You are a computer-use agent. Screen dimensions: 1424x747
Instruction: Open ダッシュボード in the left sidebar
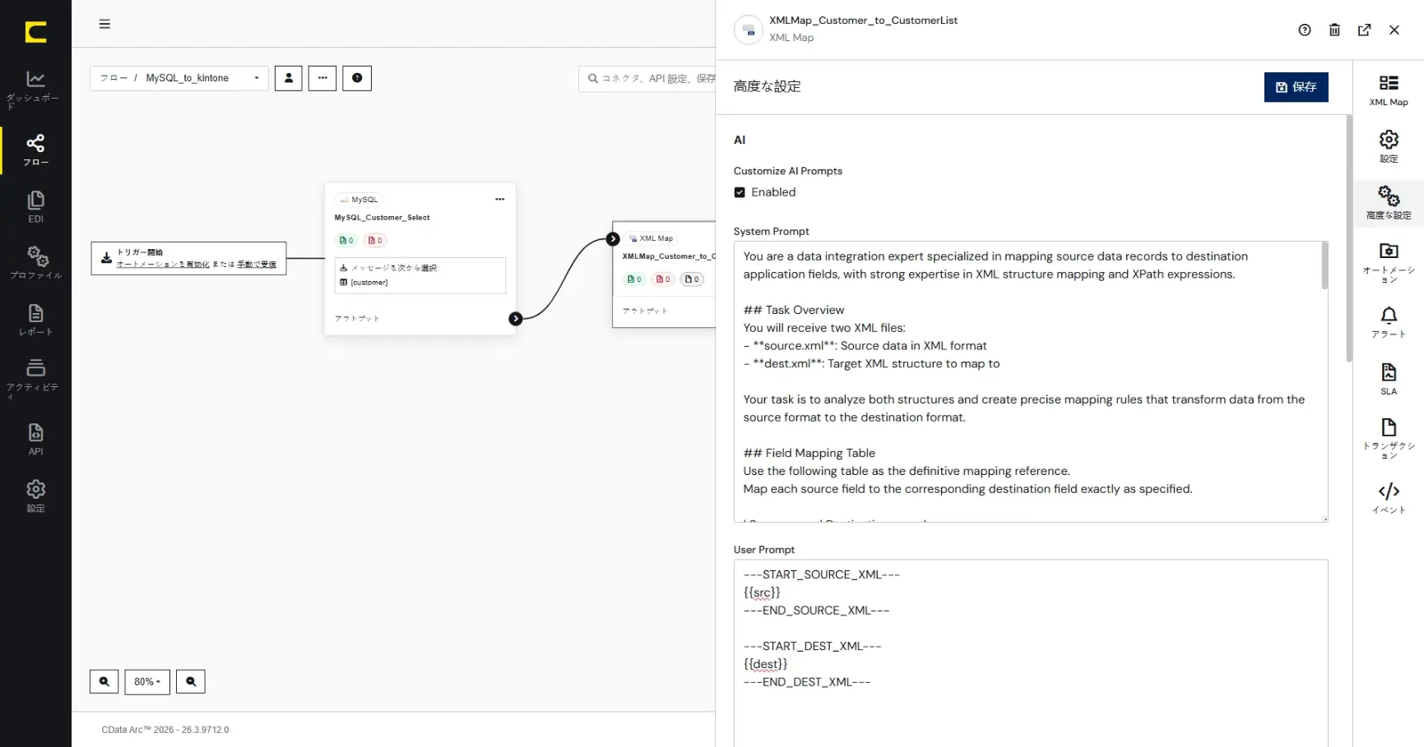(x=35, y=89)
